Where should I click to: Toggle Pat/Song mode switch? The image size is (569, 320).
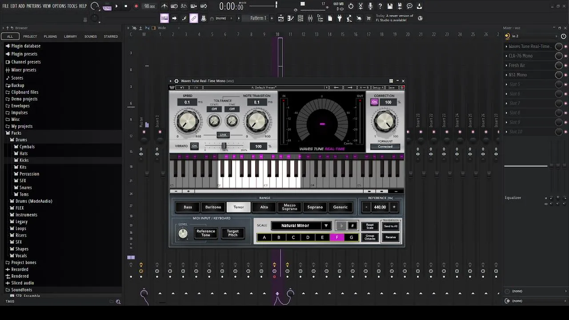[107, 7]
